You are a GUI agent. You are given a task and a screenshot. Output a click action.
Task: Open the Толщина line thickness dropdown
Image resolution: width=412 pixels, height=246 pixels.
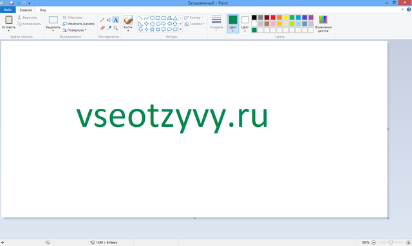(216, 24)
